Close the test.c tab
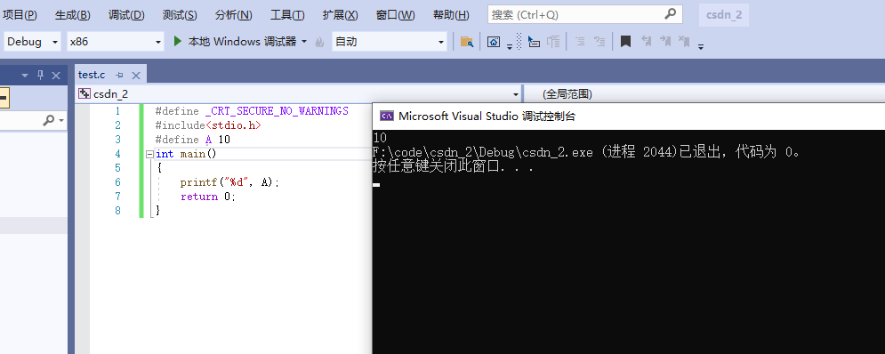Image resolution: width=885 pixels, height=354 pixels. point(135,75)
